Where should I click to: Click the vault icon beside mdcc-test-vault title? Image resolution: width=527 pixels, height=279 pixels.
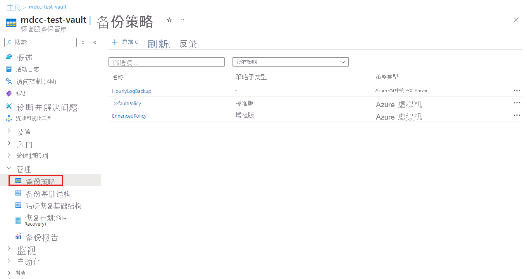[11, 23]
